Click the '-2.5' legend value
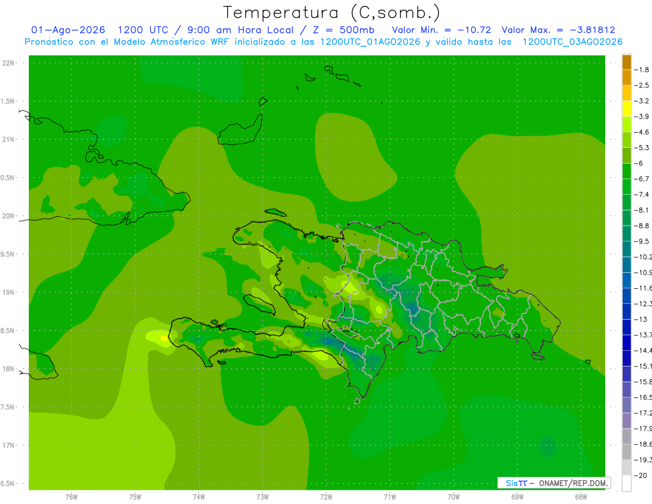The height and width of the screenshot is (504, 652). pyautogui.click(x=642, y=85)
